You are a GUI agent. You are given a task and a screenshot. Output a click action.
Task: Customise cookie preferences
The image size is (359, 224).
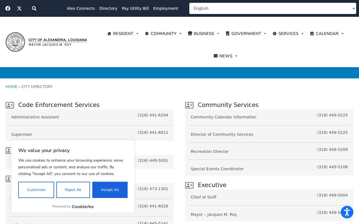[36, 190]
